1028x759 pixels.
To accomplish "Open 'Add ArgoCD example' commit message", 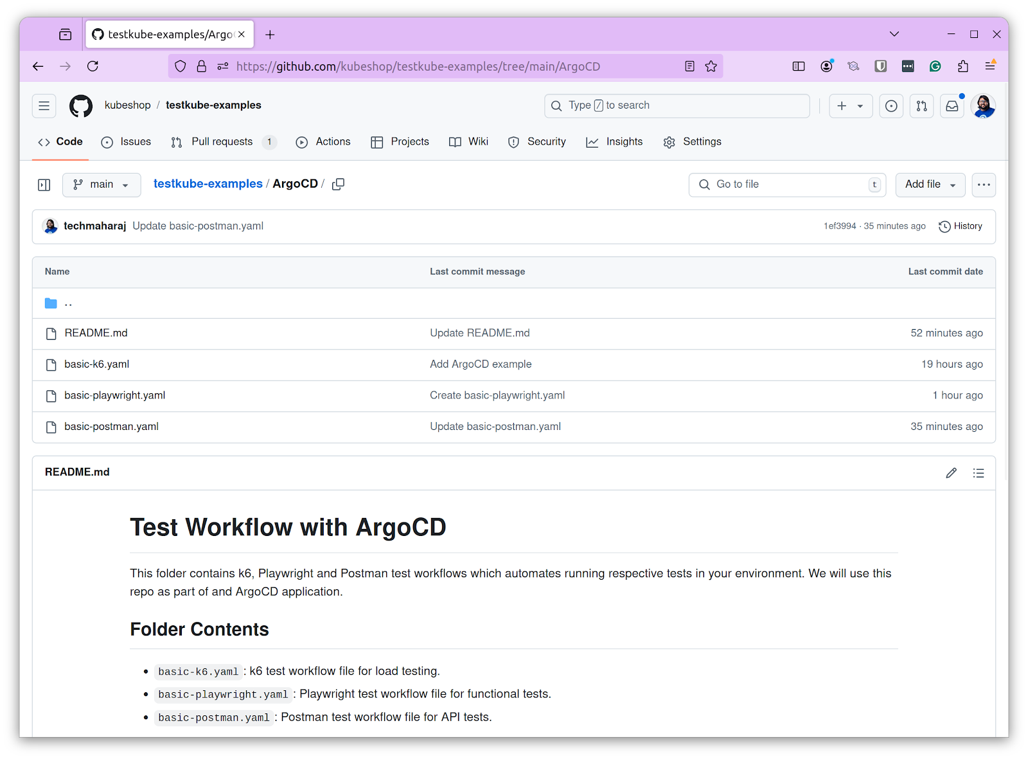I will [481, 364].
